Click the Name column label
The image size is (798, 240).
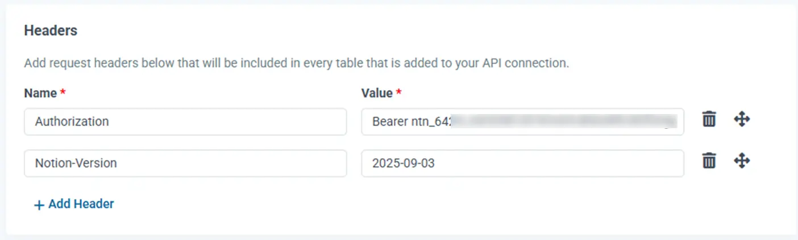pyautogui.click(x=40, y=93)
